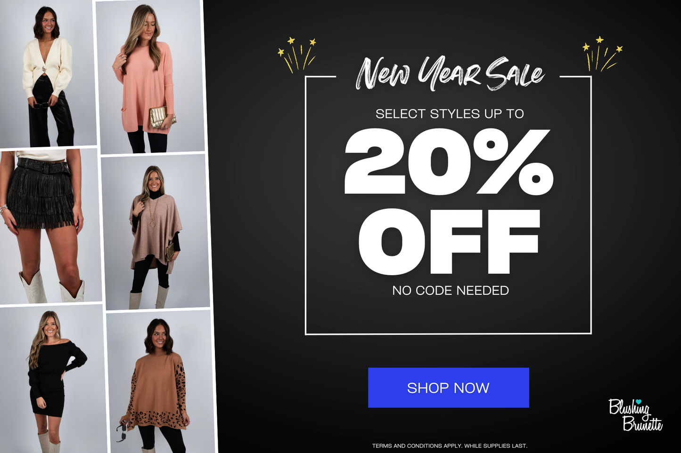Open the black fringe skirt photo

(50, 226)
